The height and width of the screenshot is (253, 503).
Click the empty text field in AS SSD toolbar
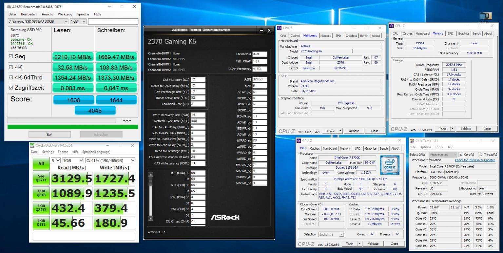click(113, 21)
